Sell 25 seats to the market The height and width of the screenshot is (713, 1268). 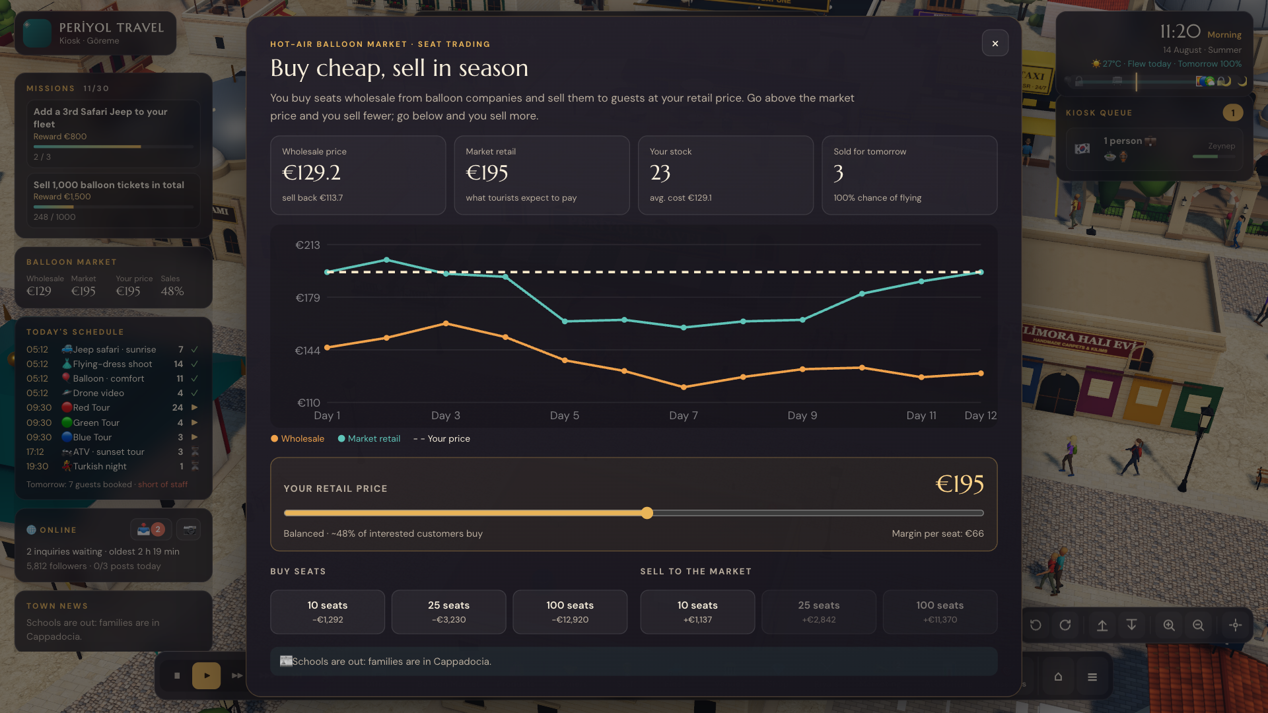click(819, 612)
